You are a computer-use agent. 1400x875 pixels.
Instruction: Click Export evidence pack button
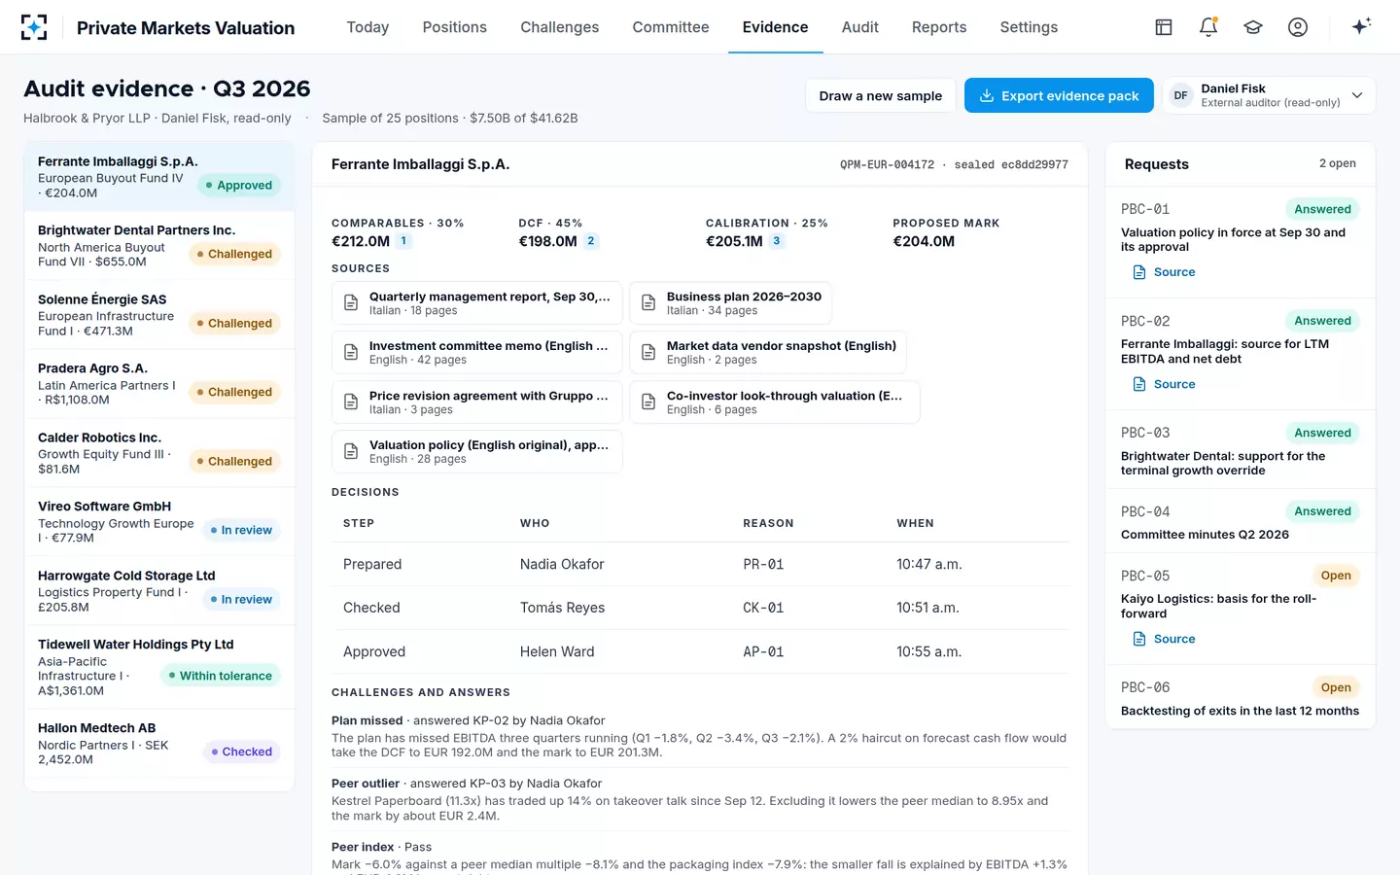(x=1059, y=95)
